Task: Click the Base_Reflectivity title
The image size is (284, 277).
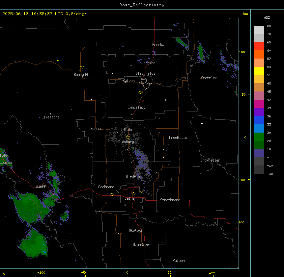Action: coord(142,5)
